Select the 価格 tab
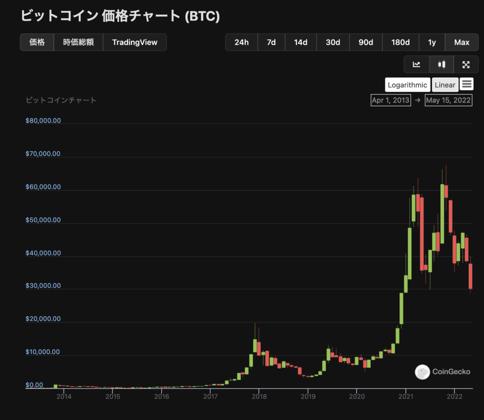Image resolution: width=484 pixels, height=420 pixels. [x=37, y=42]
